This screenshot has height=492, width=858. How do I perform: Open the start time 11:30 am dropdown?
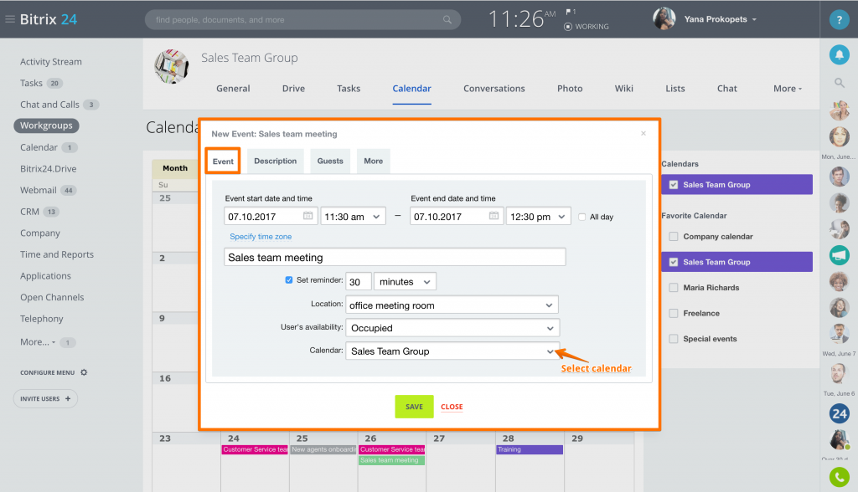(353, 217)
